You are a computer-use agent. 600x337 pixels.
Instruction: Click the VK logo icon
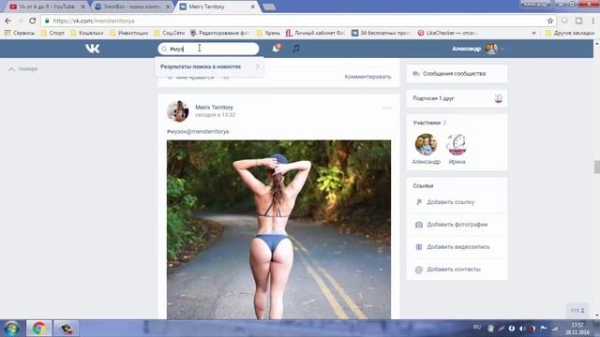pos(92,49)
